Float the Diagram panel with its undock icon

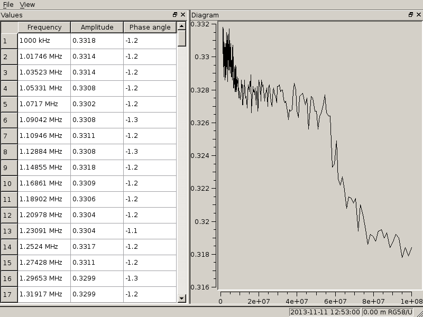[x=411, y=15]
